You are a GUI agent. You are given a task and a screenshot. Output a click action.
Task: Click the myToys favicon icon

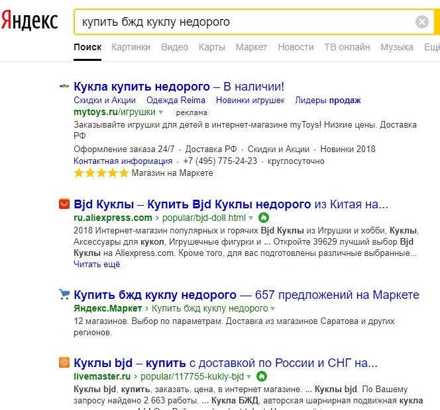[x=64, y=87]
